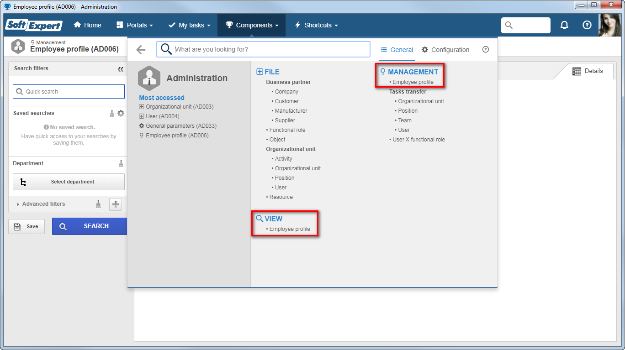Viewport: 625px width, 350px height.
Task: Open Activity under Organizational unit
Action: [x=283, y=159]
